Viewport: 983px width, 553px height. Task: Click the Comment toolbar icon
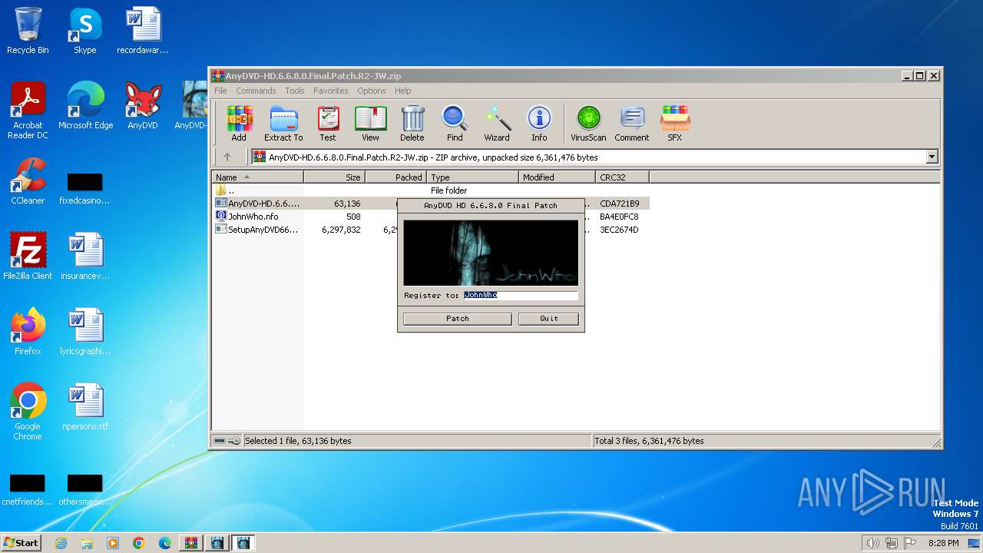pos(632,123)
